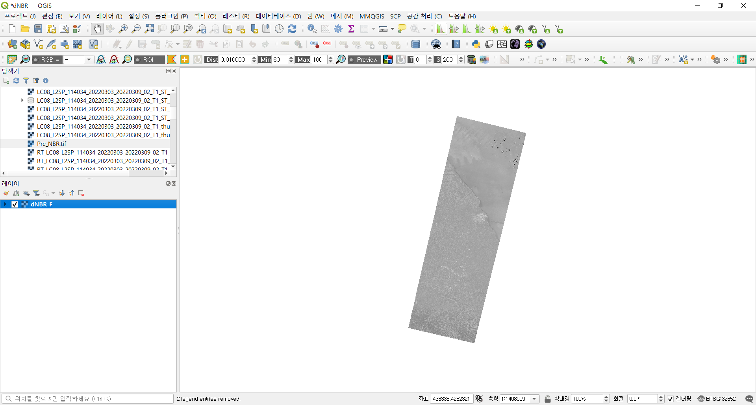
Task: Open the measure tool dropdown arrow
Action: pos(392,29)
